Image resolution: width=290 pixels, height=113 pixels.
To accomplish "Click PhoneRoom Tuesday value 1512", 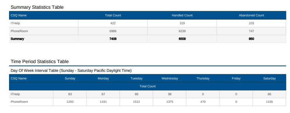I will [x=137, y=102].
